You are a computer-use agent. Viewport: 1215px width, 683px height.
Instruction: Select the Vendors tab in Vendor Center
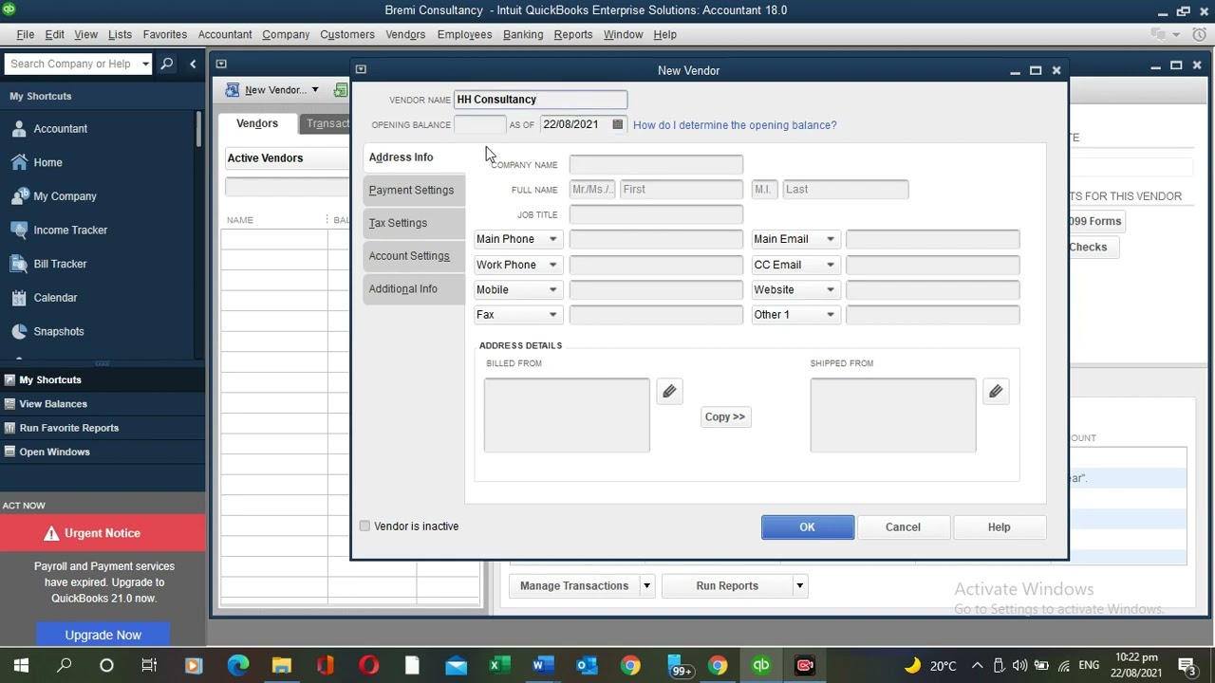click(257, 123)
